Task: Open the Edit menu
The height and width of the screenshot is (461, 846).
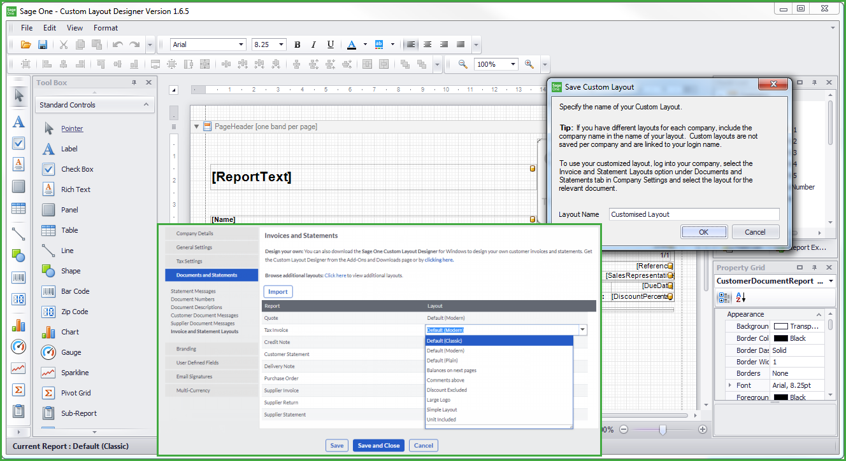Action: pyautogui.click(x=50, y=28)
